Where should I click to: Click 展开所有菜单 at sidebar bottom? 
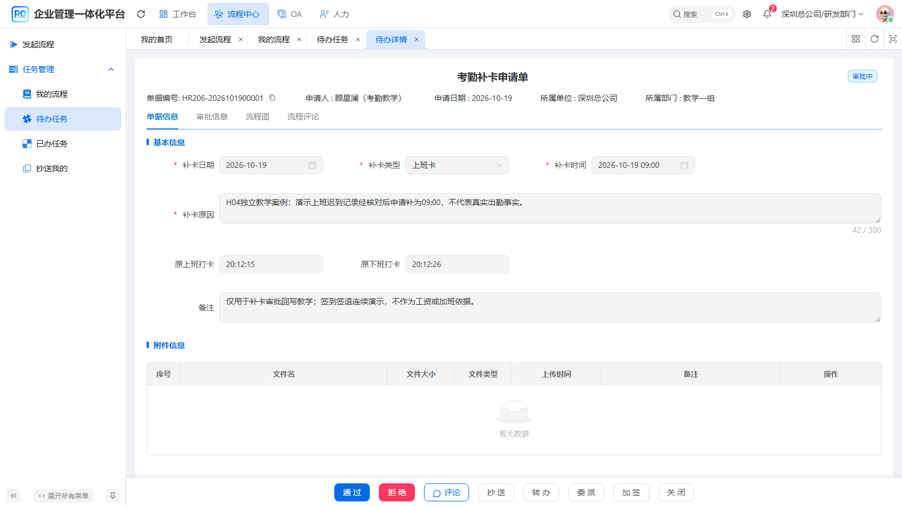click(x=63, y=496)
